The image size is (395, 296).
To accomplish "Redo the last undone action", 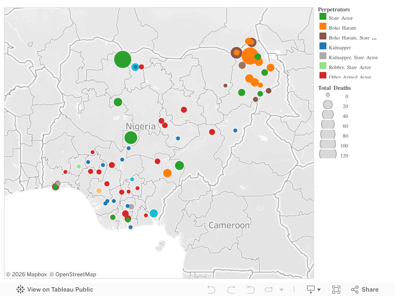I will (x=230, y=290).
